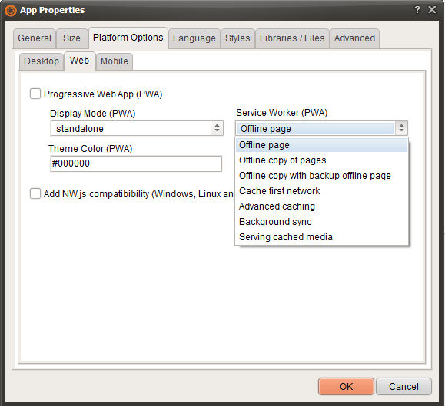
Task: Go to the Language tab
Action: tap(194, 38)
